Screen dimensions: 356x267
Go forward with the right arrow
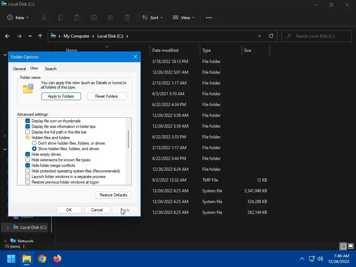click(19, 36)
